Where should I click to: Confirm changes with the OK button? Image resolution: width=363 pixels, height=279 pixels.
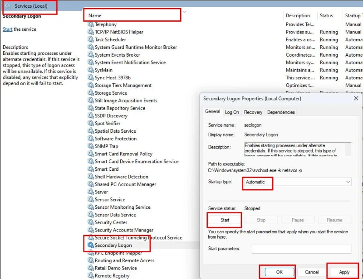click(279, 272)
